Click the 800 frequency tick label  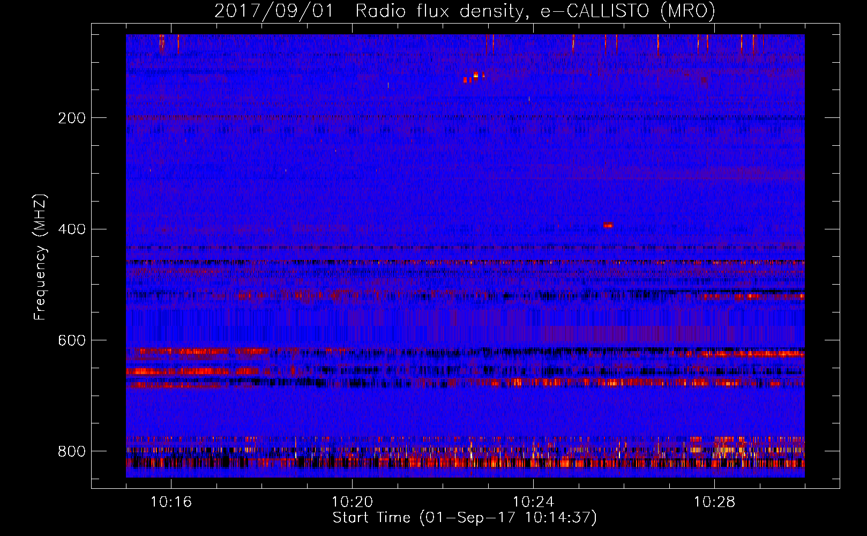click(72, 451)
